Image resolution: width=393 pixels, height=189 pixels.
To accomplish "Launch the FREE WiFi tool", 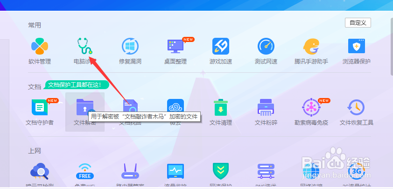I will coord(85,171).
